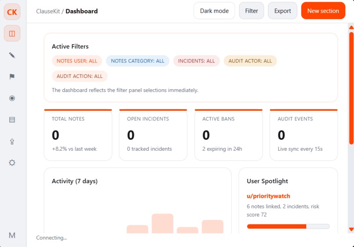
Task: Click the 'User Spotlight' heading
Action: (267, 181)
